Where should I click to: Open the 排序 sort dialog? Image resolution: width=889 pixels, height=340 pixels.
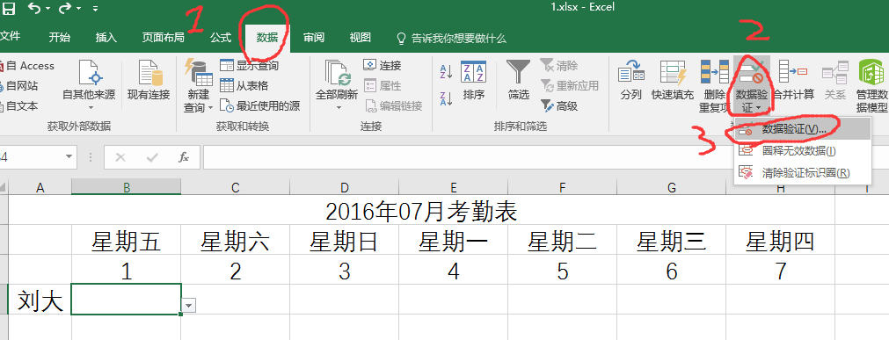click(473, 81)
